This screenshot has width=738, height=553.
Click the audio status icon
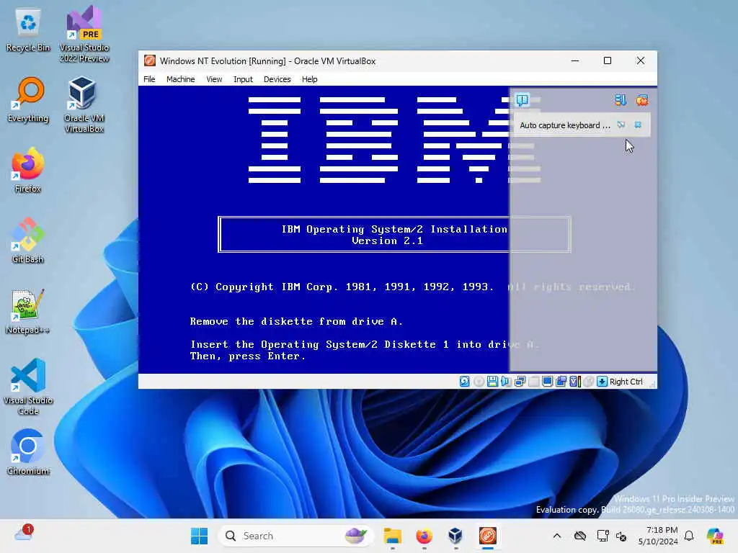coord(506,382)
